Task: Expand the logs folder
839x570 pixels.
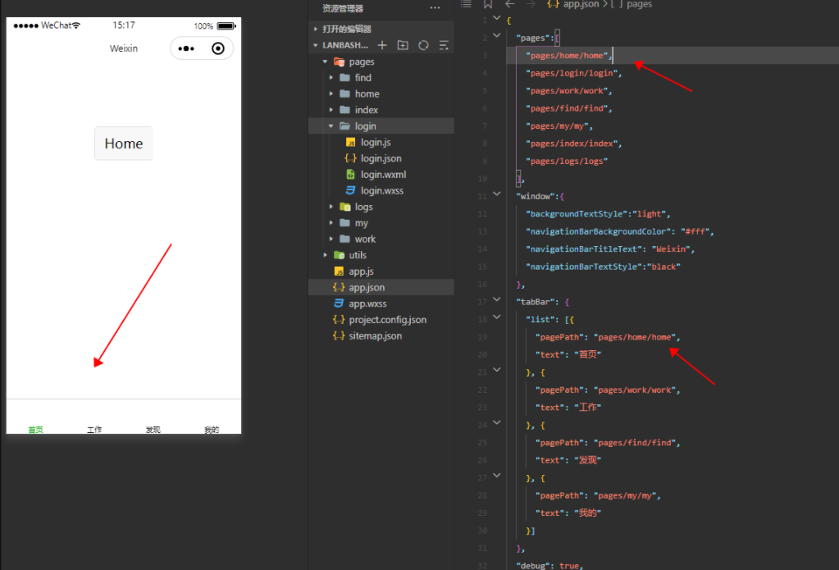Action: tap(331, 207)
